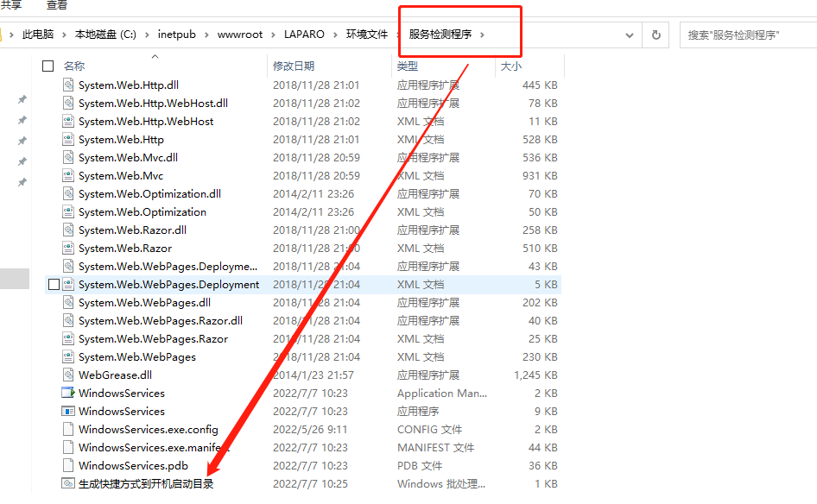Select the System.Web.Http XML file name
The image size is (817, 504).
tap(121, 140)
